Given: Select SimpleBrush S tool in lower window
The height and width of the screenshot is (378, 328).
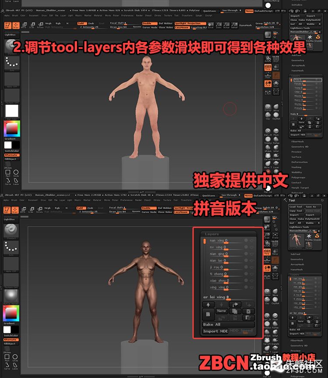Looking at the screenshot, I should pyautogui.click(x=317, y=237).
